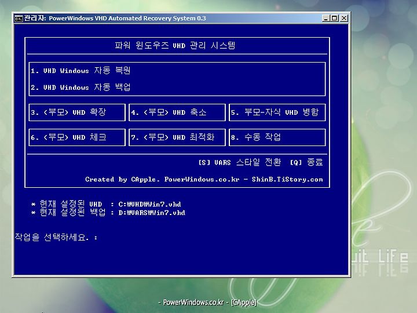Image resolution: width=417 pixels, height=313 pixels.
Task: Select option 8 수동 작업
Action: pyautogui.click(x=277, y=137)
